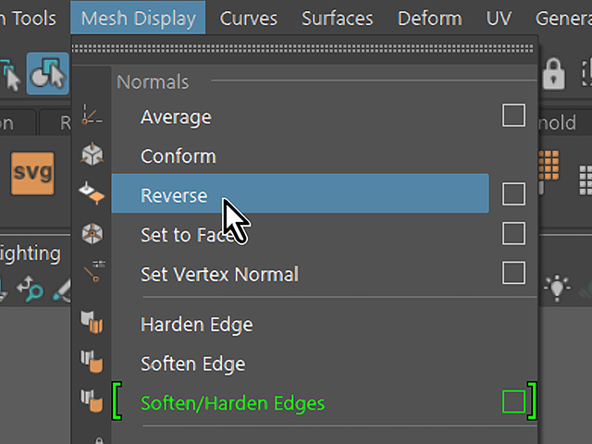Open the Curves menu

249,18
